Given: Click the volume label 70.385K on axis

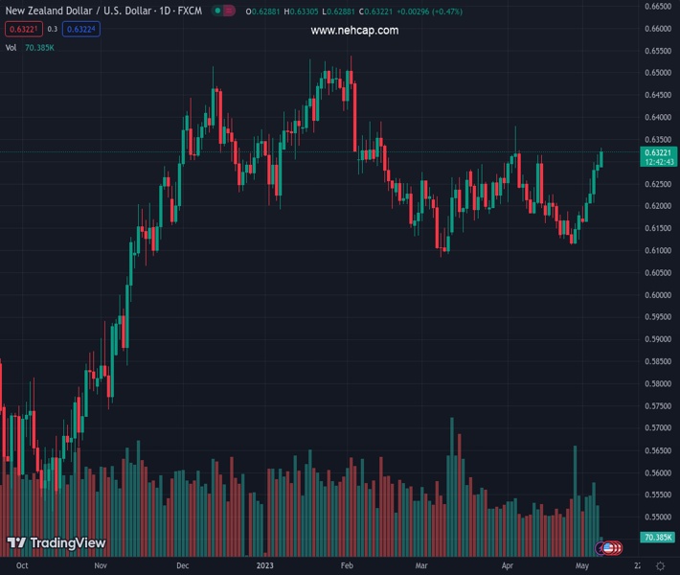Looking at the screenshot, I should click(658, 538).
